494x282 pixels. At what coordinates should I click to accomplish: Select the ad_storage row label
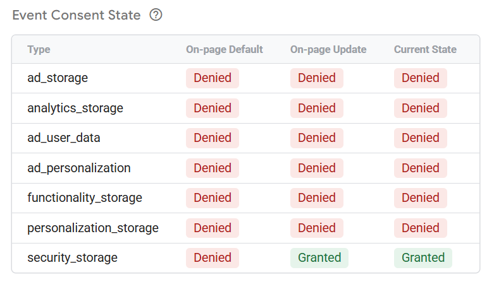coord(58,78)
